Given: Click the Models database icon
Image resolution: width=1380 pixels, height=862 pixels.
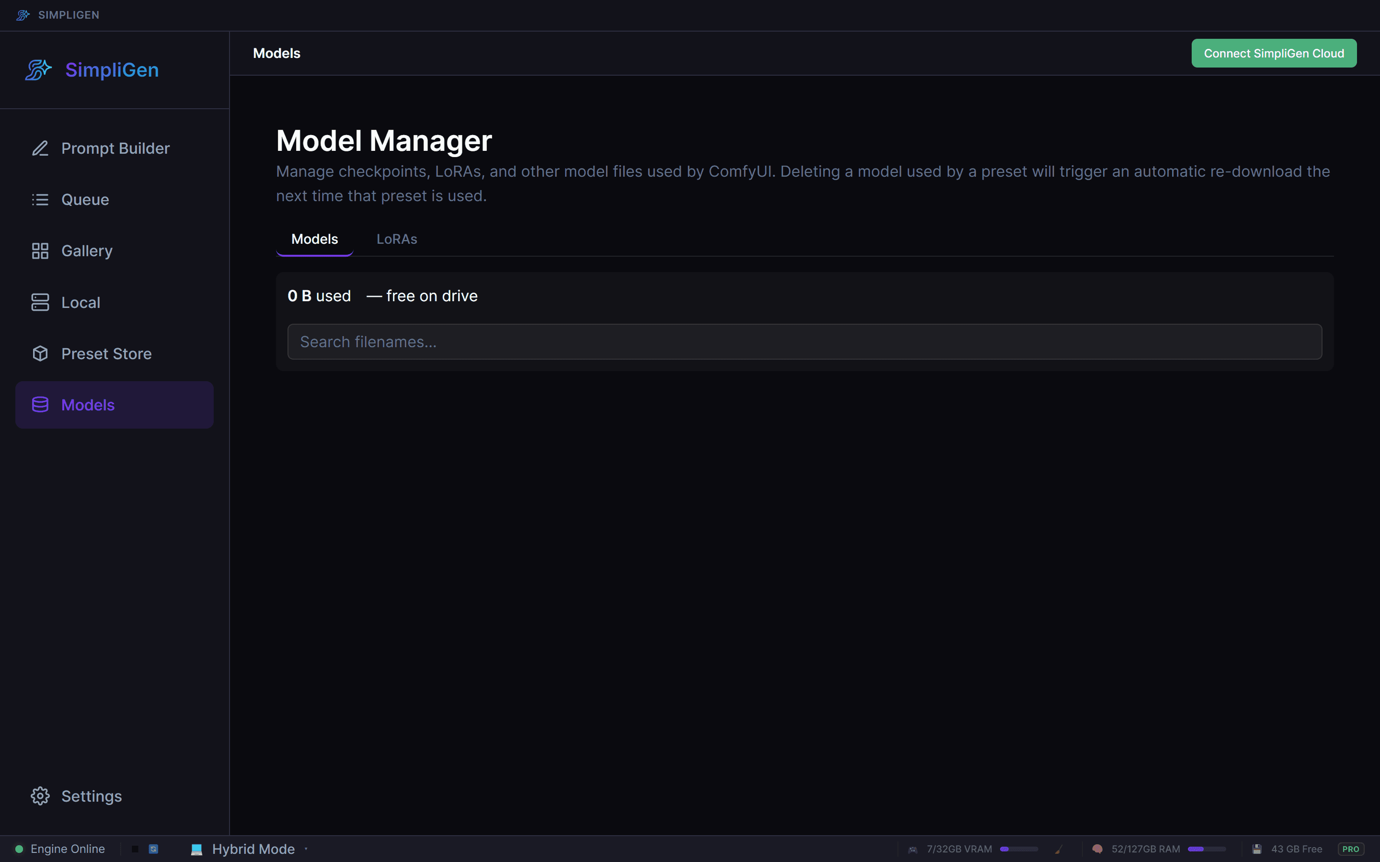Looking at the screenshot, I should (x=40, y=405).
